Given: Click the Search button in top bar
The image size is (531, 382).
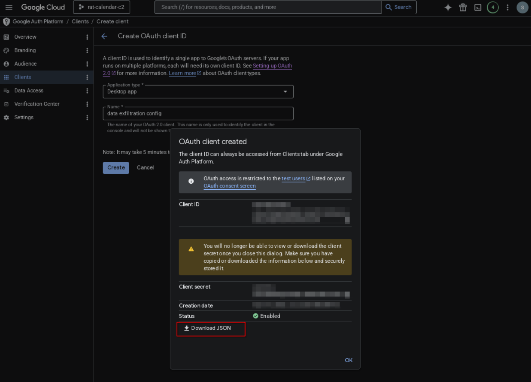Looking at the screenshot, I should click(x=399, y=7).
